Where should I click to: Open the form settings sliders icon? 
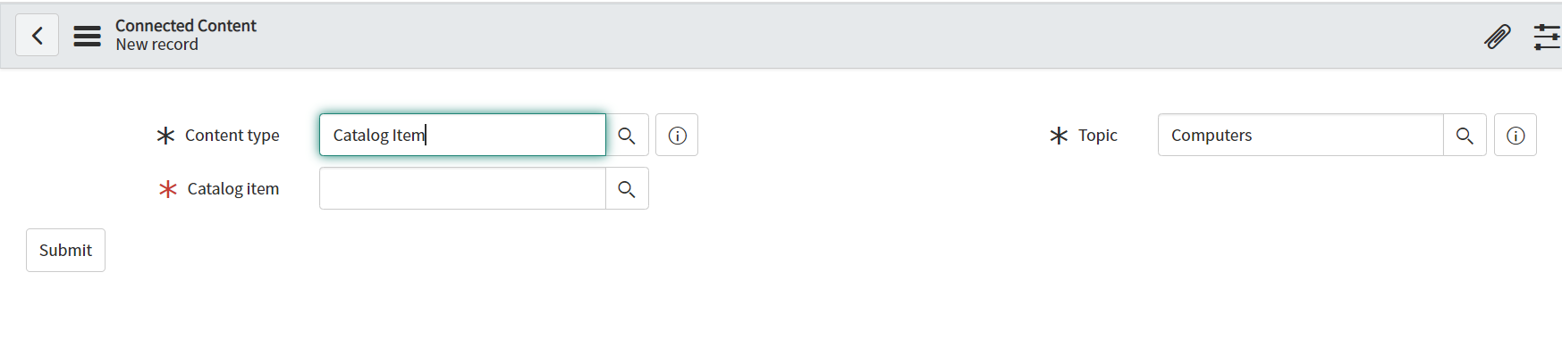[1547, 37]
